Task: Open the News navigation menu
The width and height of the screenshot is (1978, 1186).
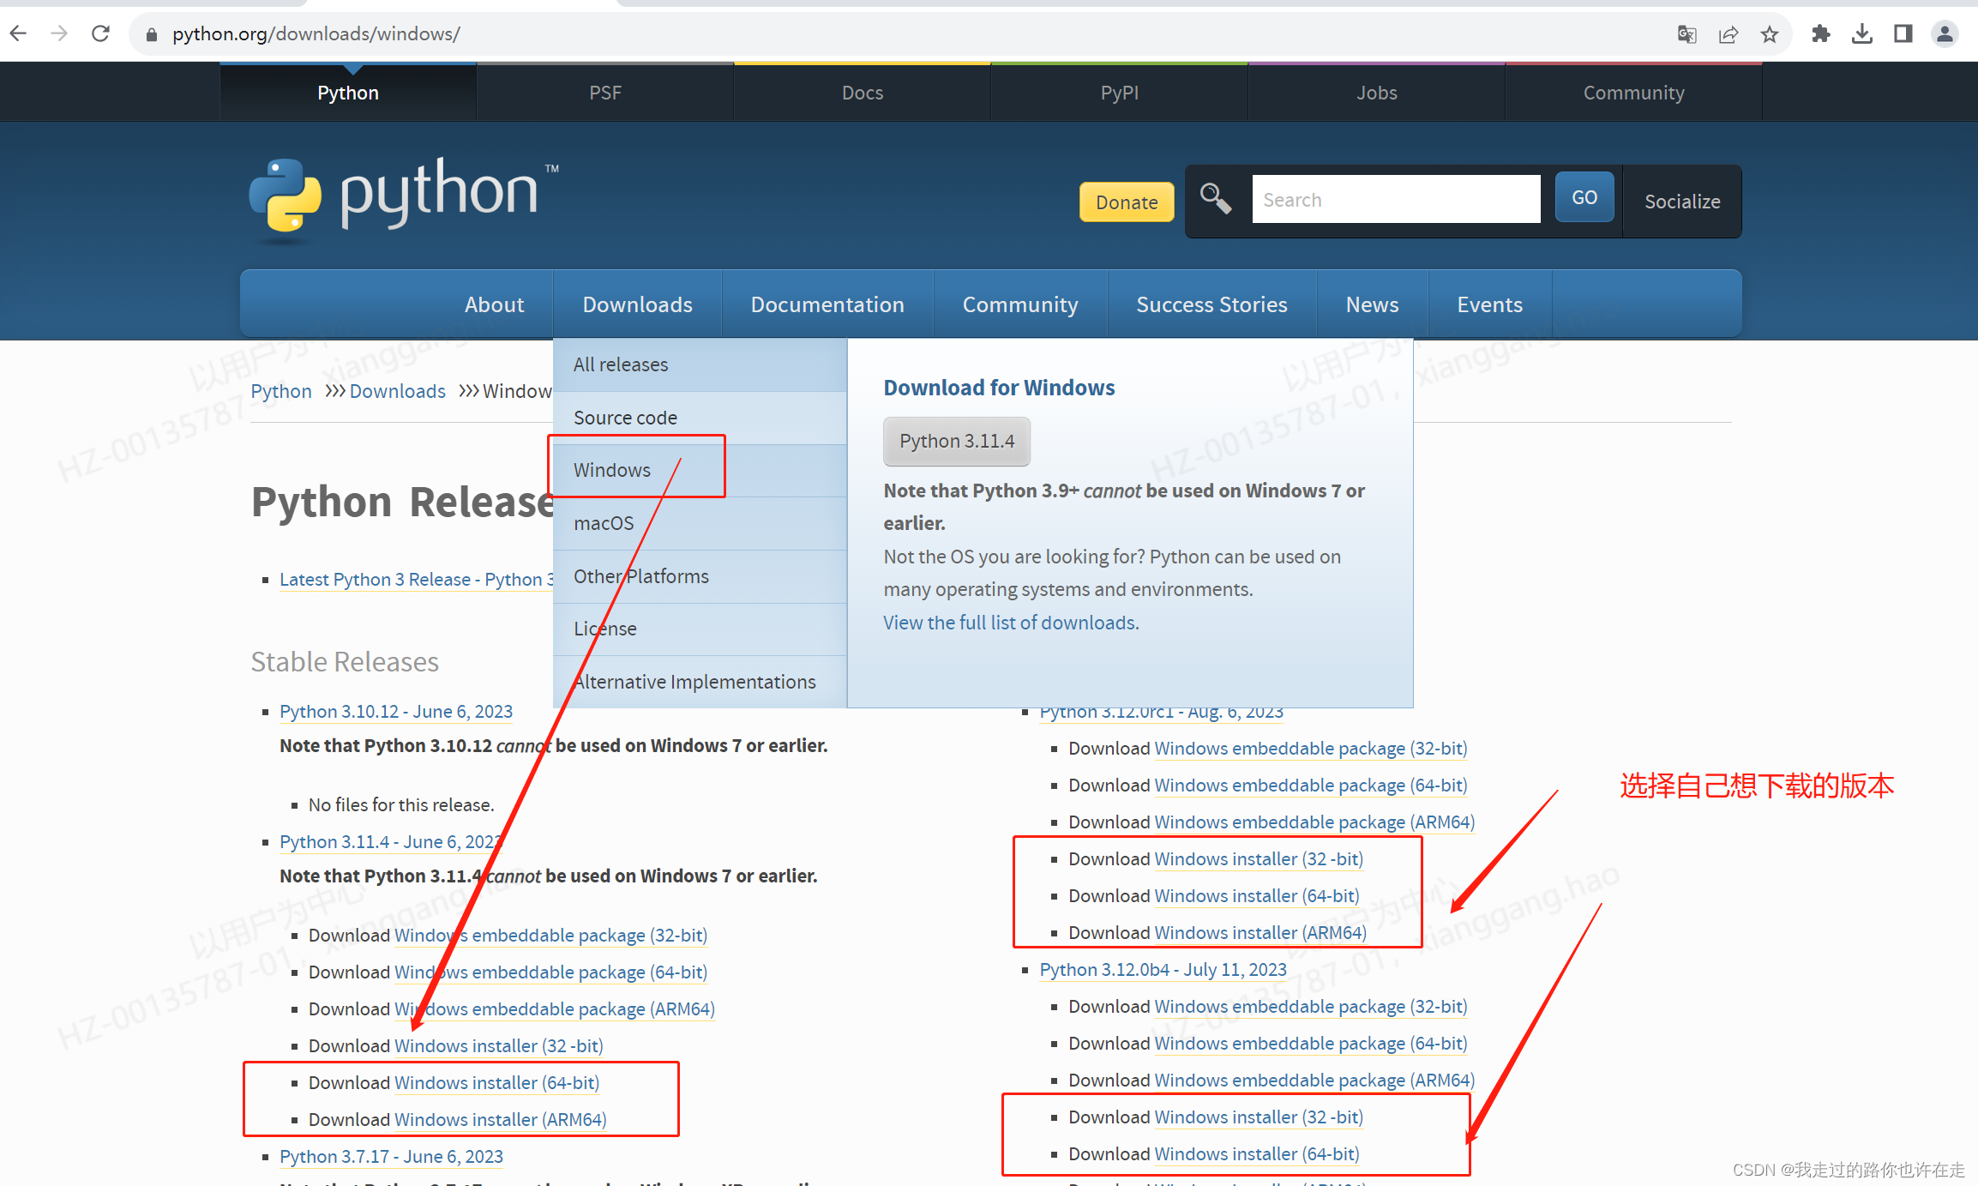Action: point(1372,304)
